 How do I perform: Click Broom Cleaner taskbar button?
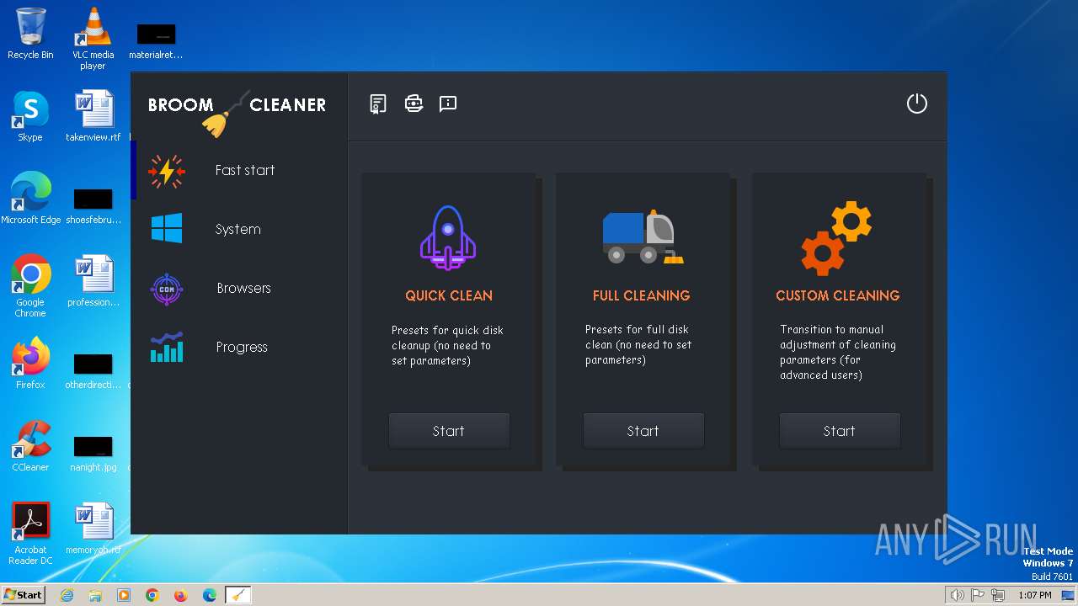pos(238,595)
